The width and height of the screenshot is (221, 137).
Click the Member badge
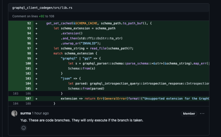(x=189, y=114)
